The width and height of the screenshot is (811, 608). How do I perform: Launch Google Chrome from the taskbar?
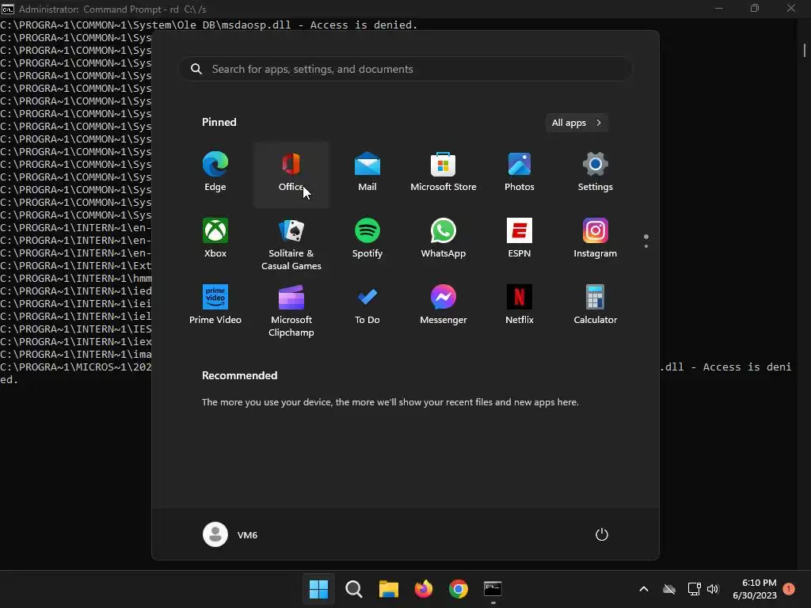click(x=459, y=589)
